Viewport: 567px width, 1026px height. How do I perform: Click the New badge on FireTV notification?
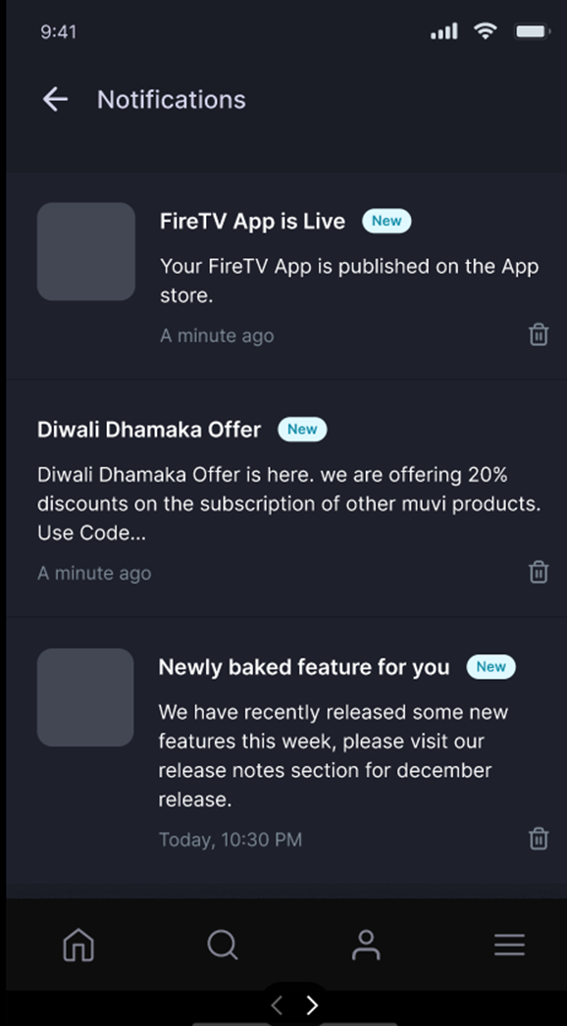387,221
